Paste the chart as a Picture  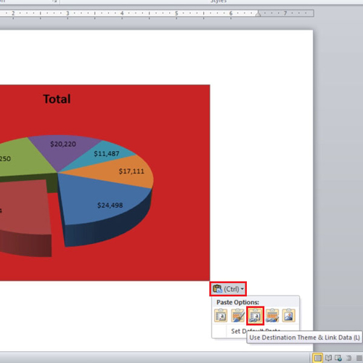[289, 315]
